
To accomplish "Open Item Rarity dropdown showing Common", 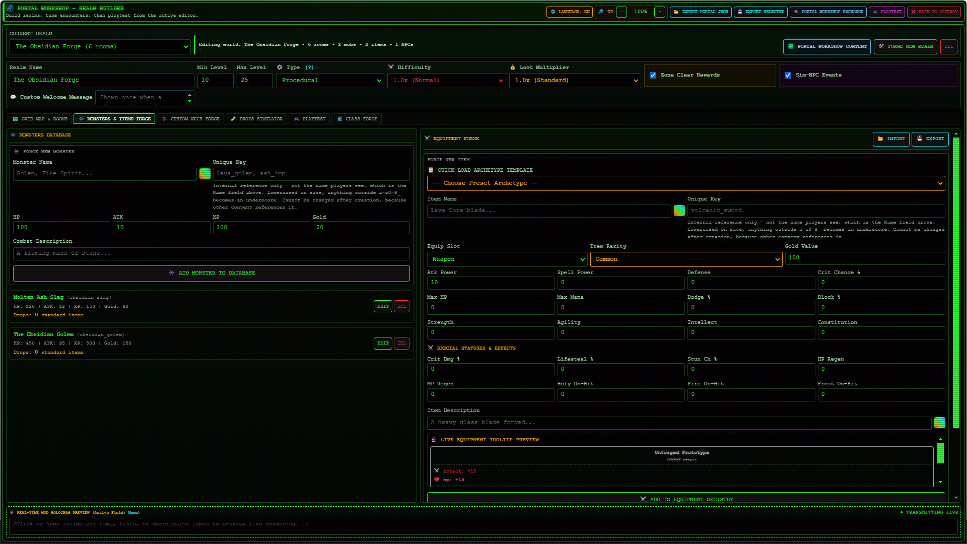I will 686,259.
